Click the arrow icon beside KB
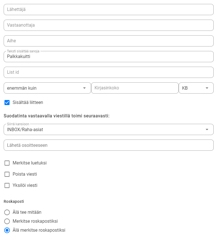The width and height of the screenshot is (214, 237). pyautogui.click(x=207, y=88)
